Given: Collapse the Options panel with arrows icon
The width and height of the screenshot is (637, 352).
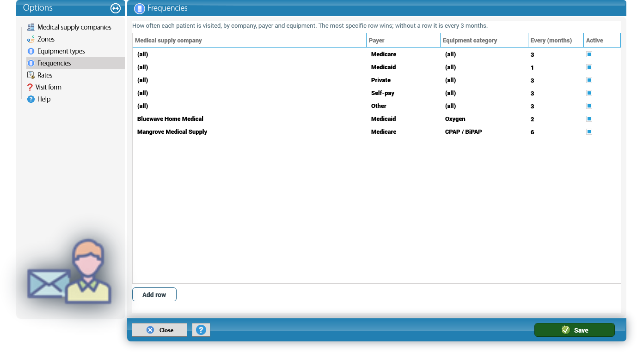Looking at the screenshot, I should click(x=116, y=8).
